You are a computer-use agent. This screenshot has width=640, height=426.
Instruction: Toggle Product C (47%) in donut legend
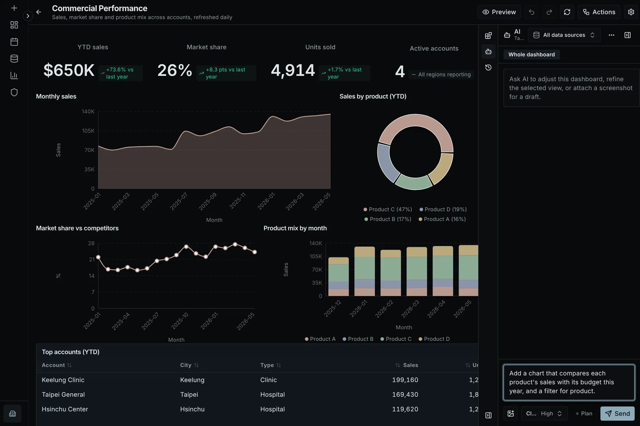[x=388, y=209]
